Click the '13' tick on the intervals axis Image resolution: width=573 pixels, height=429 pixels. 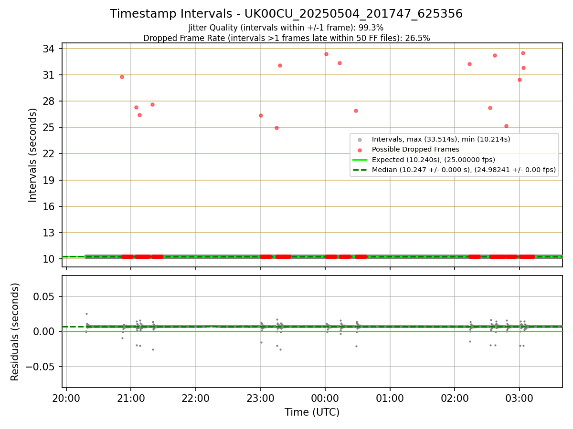[x=50, y=233]
